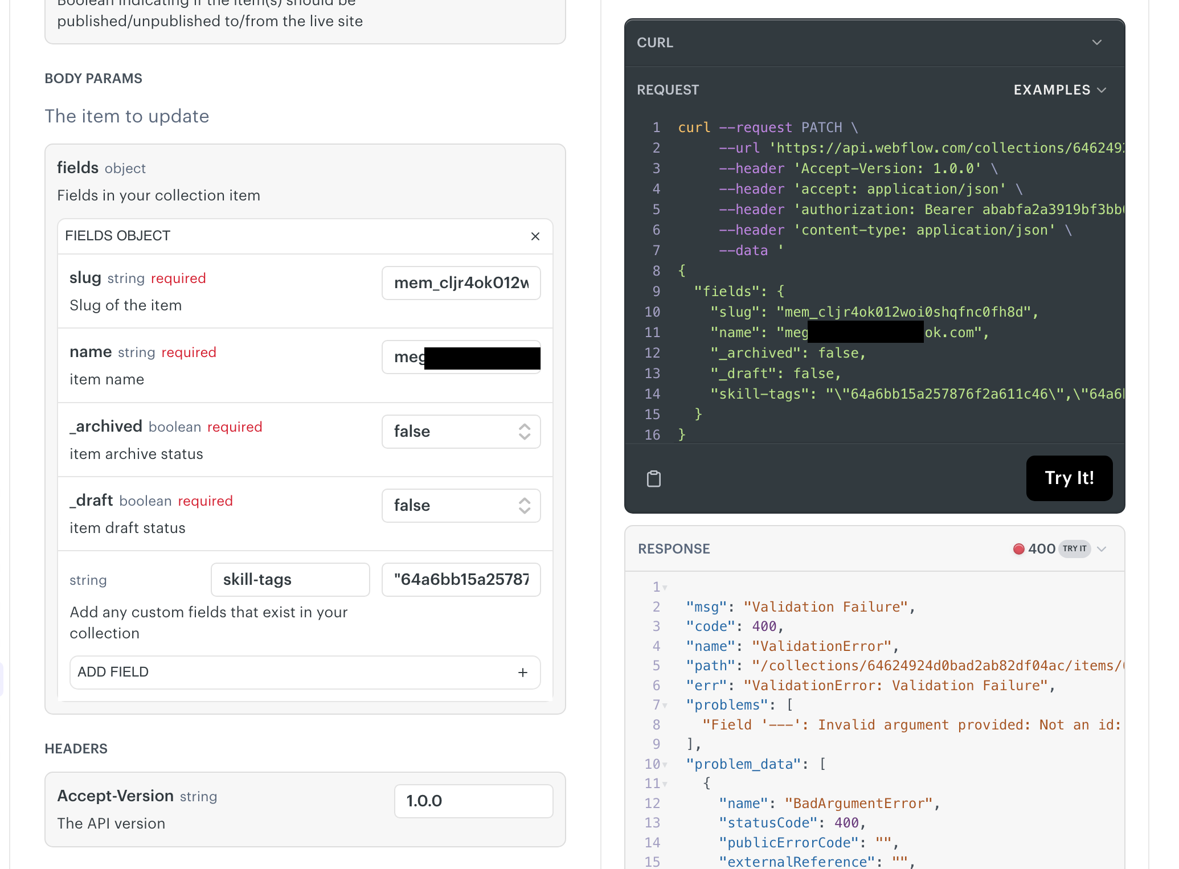Copy the cURL request with clipboard icon
Screen dimensions: 1179x869
point(654,479)
